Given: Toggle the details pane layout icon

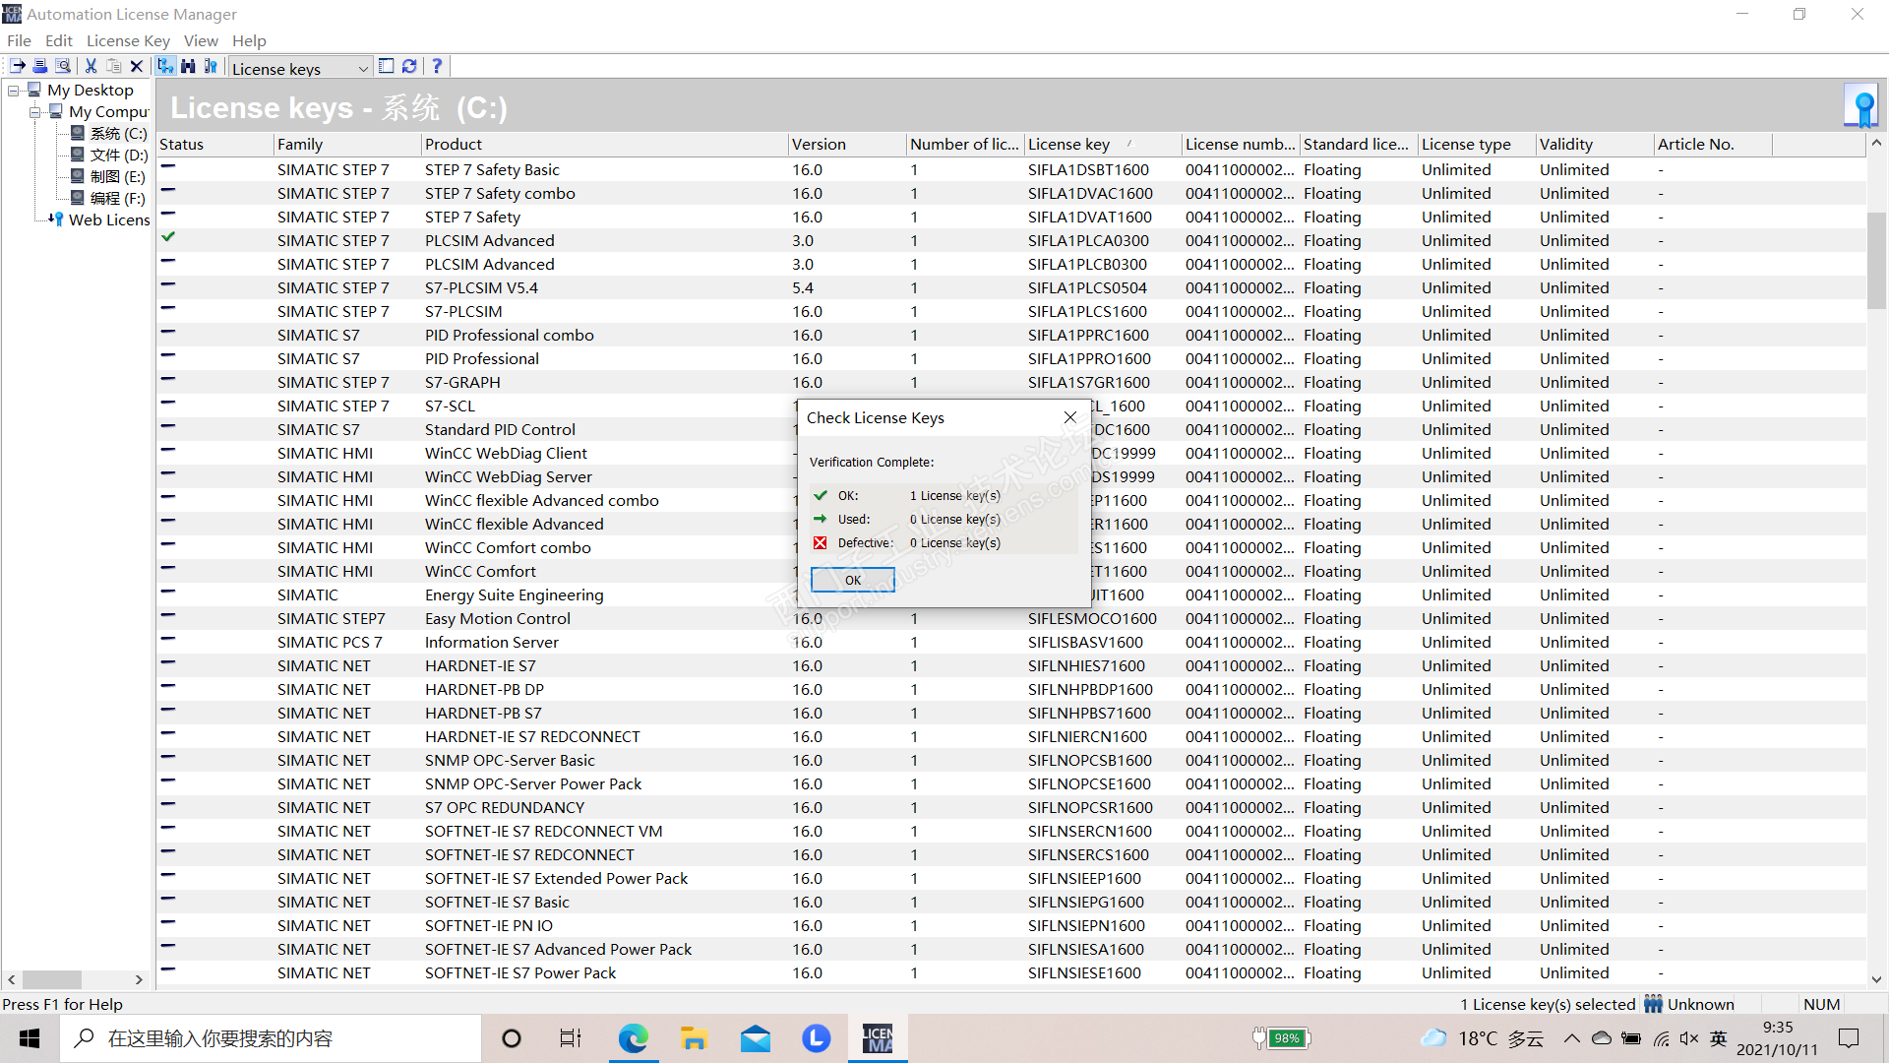Looking at the screenshot, I should [x=387, y=66].
